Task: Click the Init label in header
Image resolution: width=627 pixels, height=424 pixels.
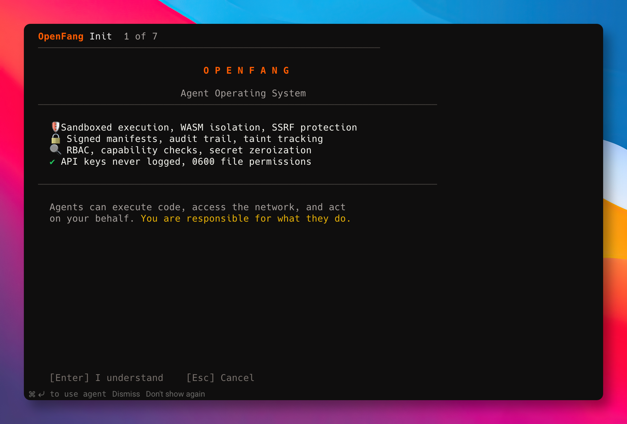Action: [100, 36]
